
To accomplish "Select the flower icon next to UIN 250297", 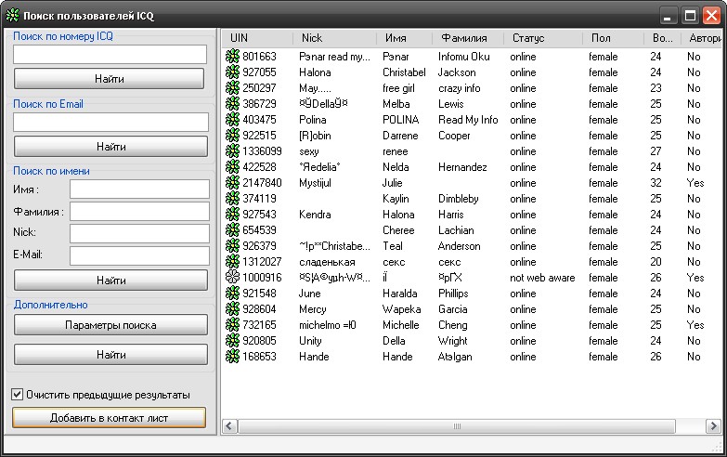I will [232, 87].
